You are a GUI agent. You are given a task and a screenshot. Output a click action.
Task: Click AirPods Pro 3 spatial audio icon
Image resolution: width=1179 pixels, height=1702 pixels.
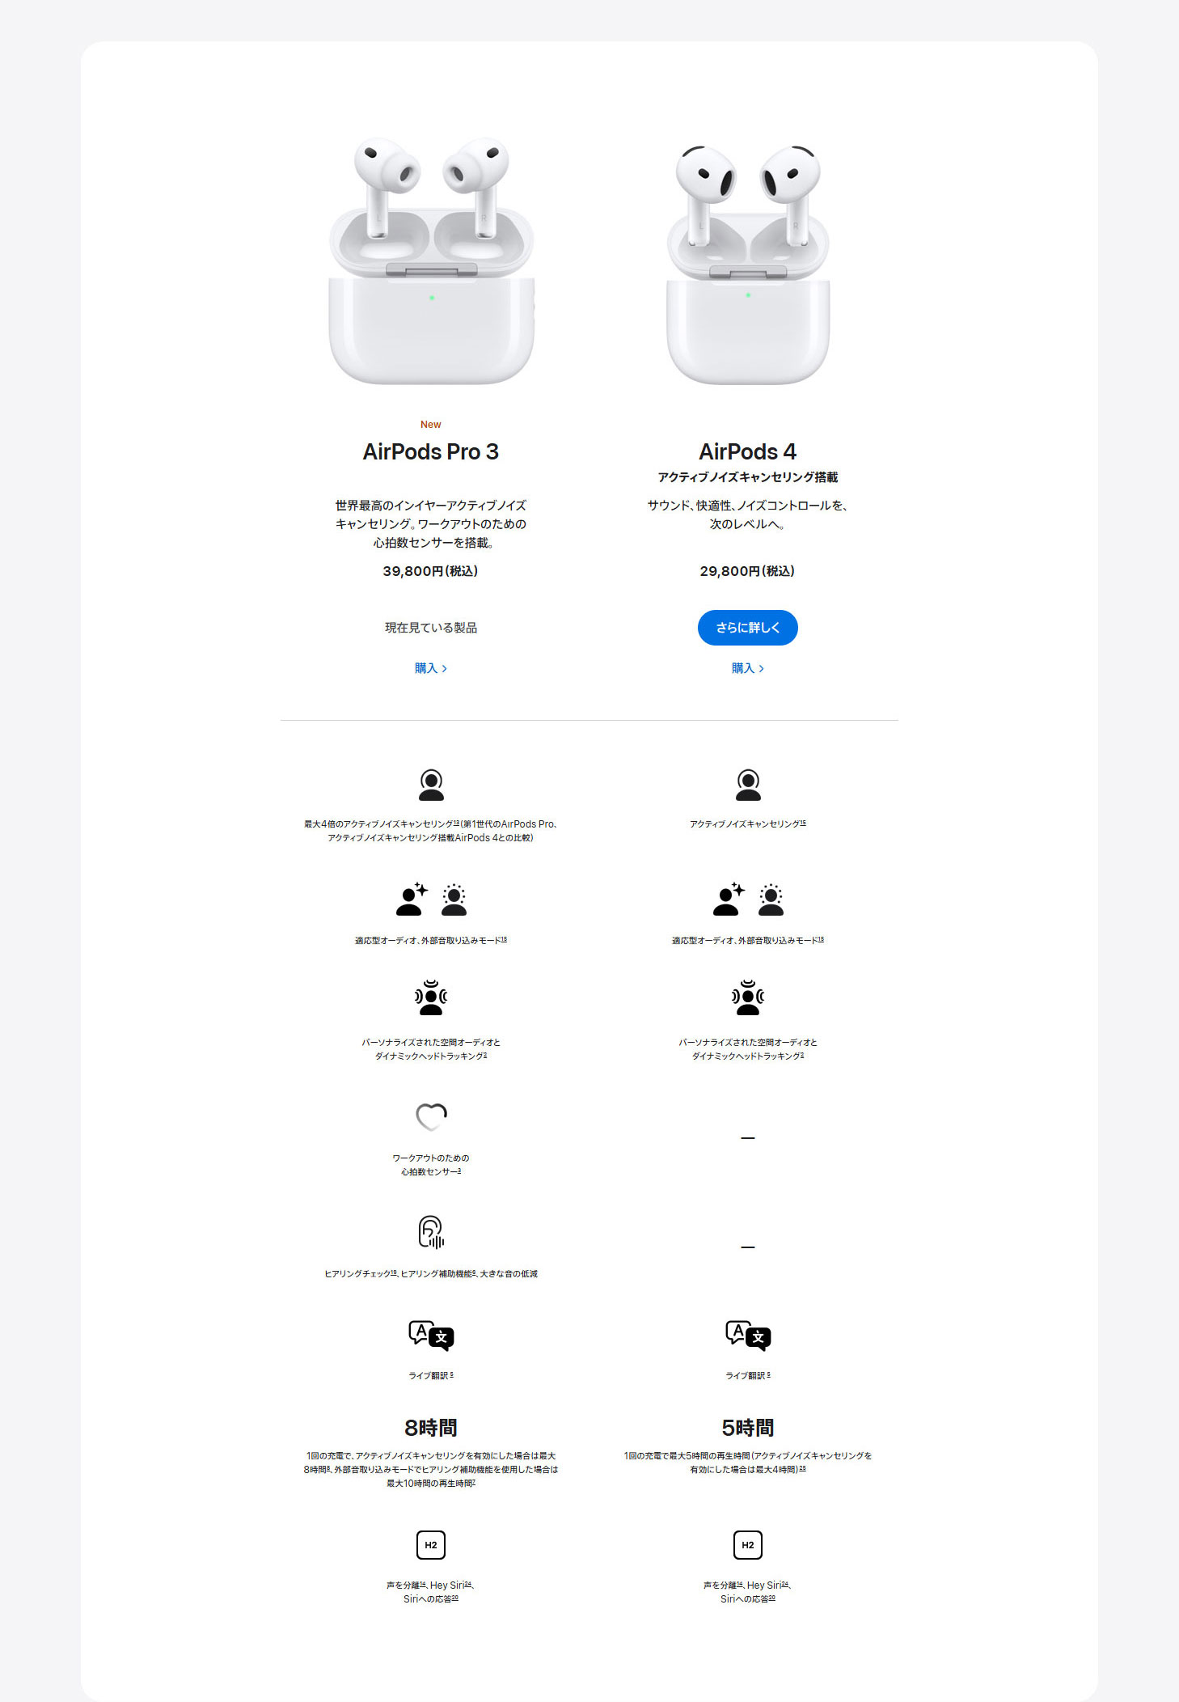(x=431, y=998)
